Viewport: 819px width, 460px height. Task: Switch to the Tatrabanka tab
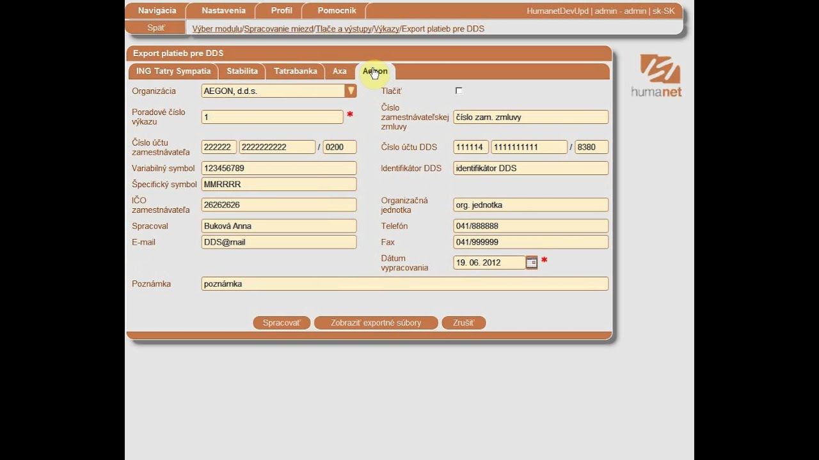[295, 72]
